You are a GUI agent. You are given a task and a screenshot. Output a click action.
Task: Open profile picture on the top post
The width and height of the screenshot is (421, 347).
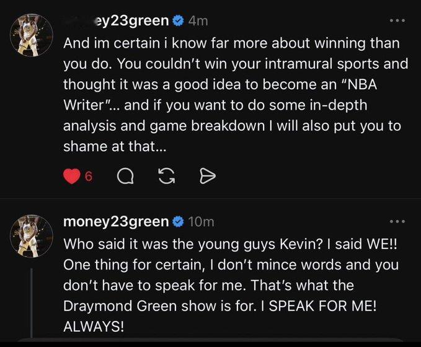tap(32, 35)
